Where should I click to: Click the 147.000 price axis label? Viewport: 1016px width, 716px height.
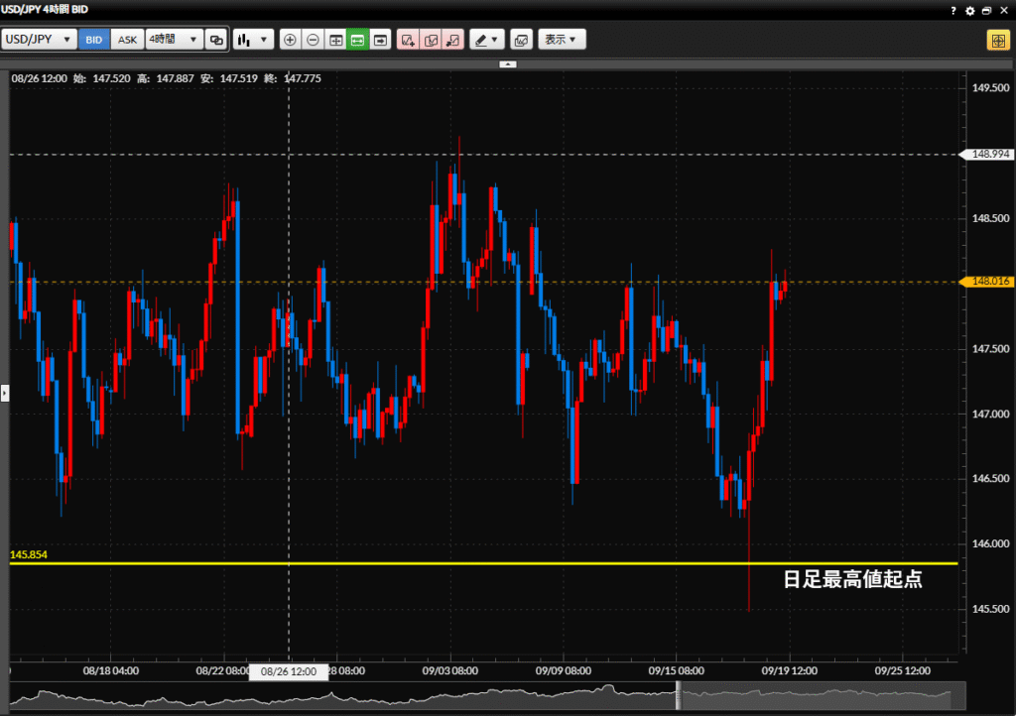pyautogui.click(x=991, y=414)
